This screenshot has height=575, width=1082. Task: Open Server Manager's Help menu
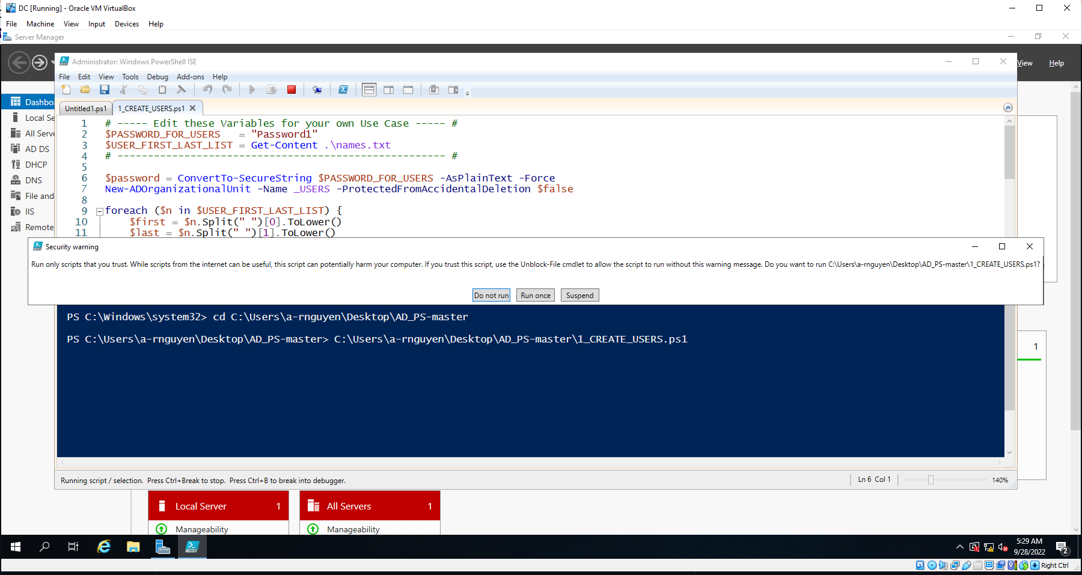[x=1056, y=63]
